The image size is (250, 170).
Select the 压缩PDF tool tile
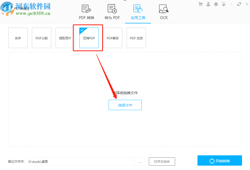click(x=89, y=38)
